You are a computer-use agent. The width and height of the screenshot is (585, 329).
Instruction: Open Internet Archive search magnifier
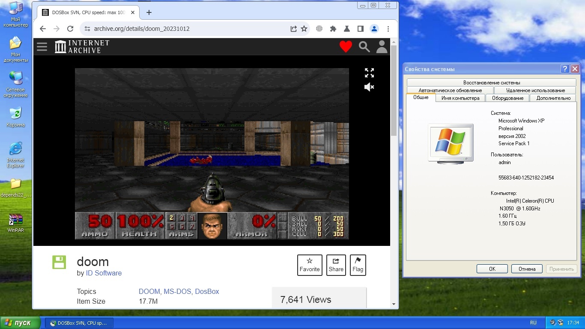[364, 47]
